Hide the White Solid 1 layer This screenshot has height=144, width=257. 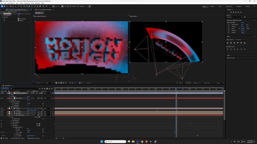point(1,98)
